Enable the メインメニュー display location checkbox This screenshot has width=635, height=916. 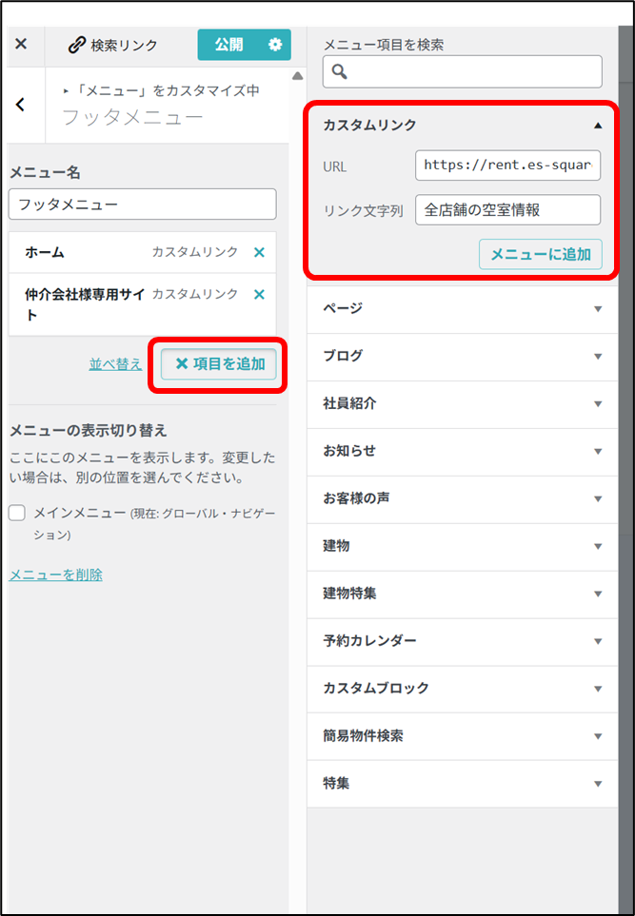point(17,513)
